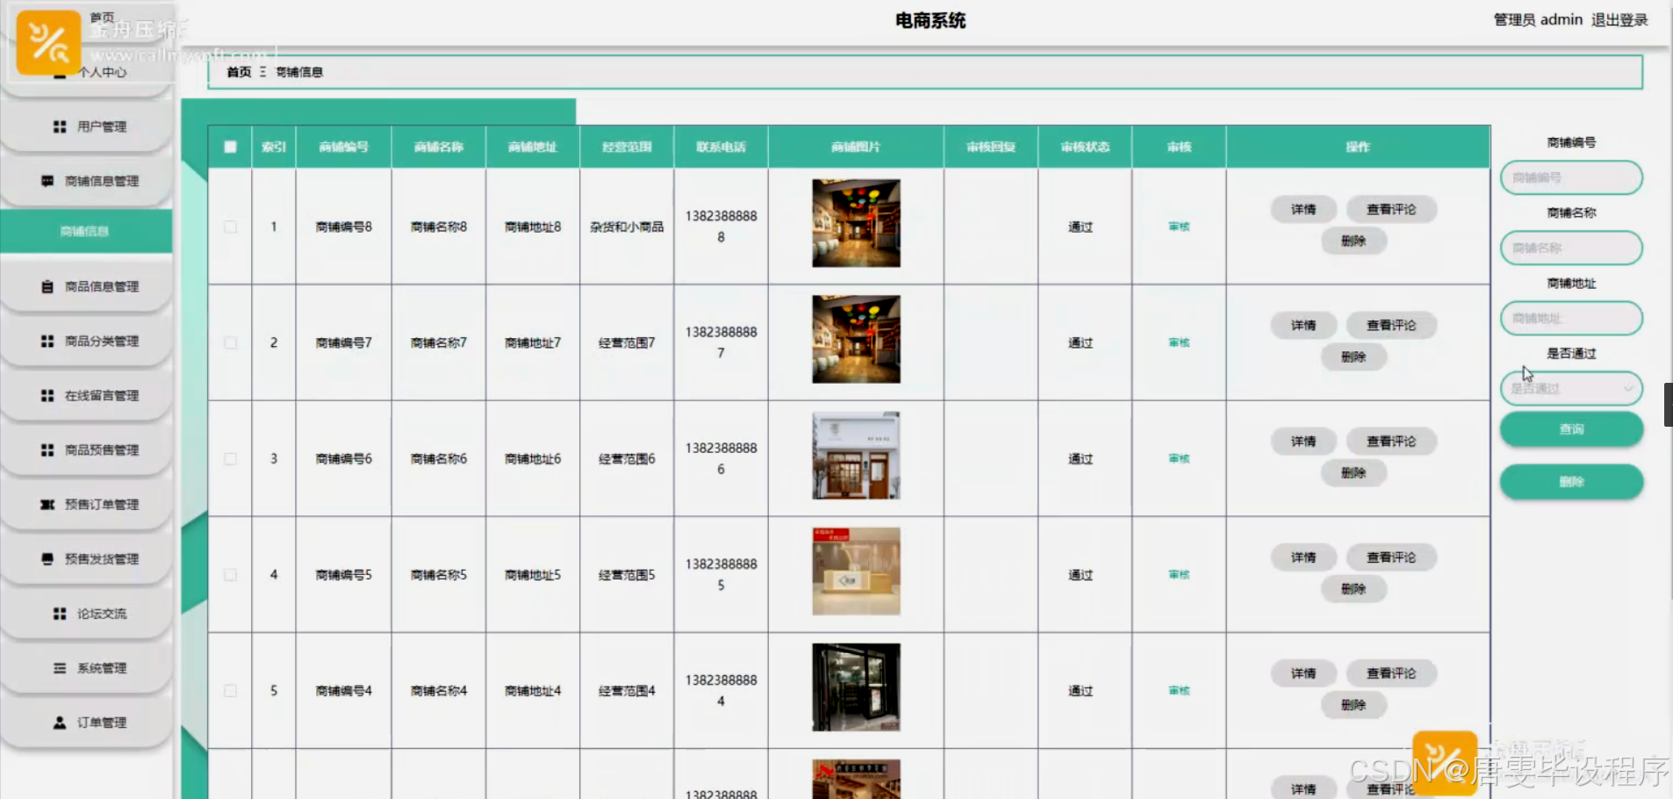Click 详情 for 商铺名称4
1673x799 pixels.
point(1303,673)
